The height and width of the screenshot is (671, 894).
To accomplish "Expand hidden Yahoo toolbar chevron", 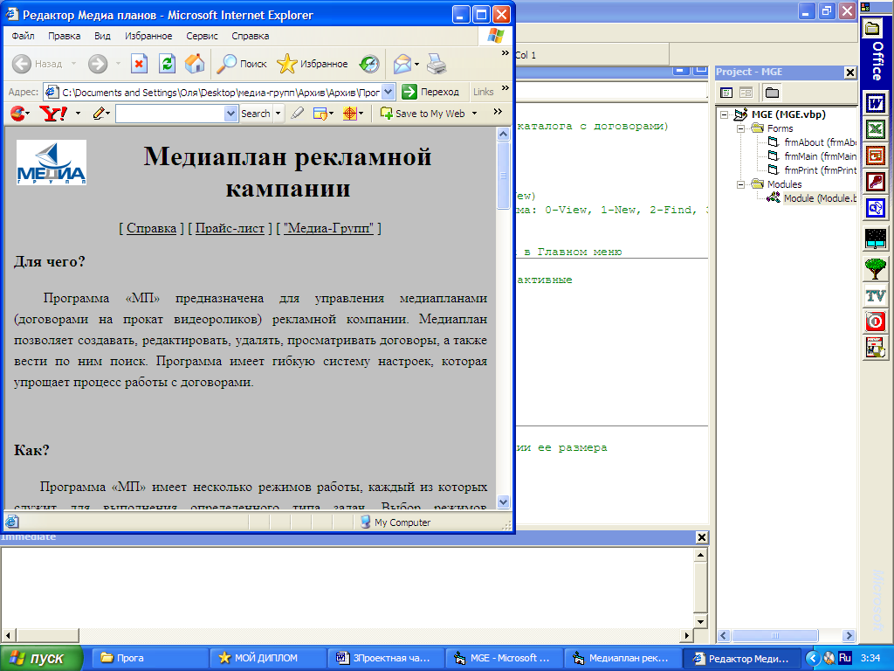I will 498,111.
